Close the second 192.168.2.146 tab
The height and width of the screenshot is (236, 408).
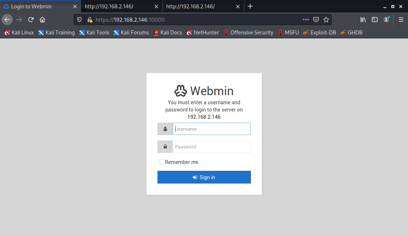156,7
